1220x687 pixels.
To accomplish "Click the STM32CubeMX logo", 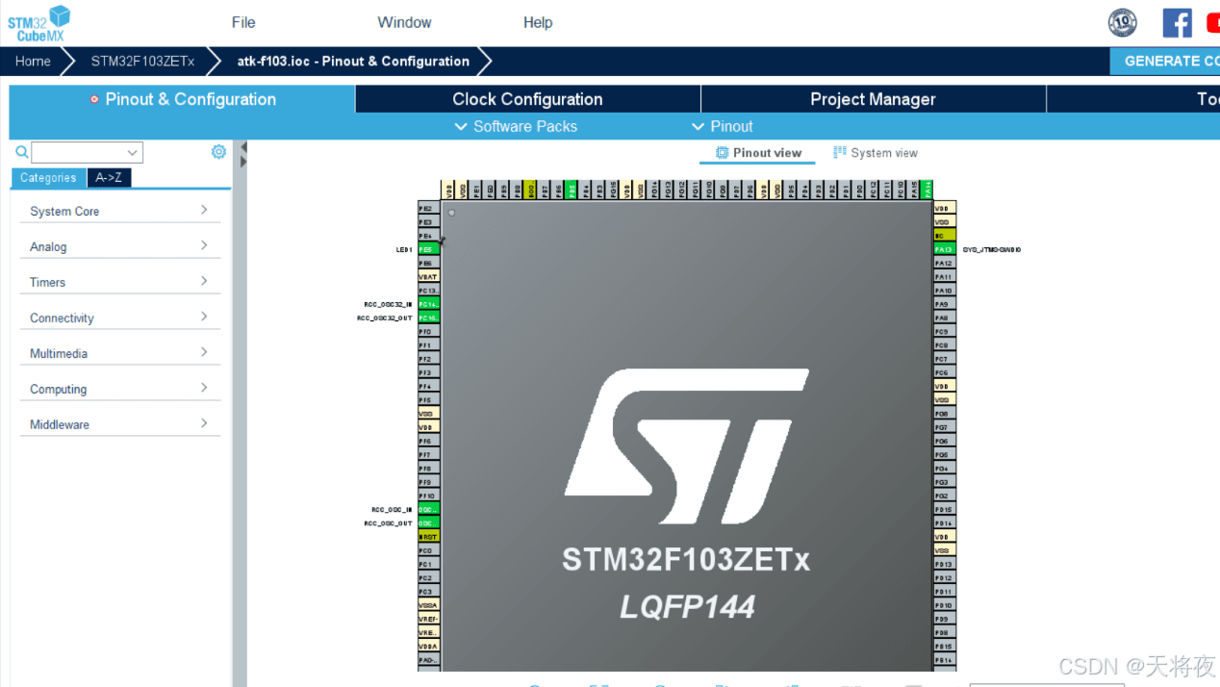I will coord(40,23).
